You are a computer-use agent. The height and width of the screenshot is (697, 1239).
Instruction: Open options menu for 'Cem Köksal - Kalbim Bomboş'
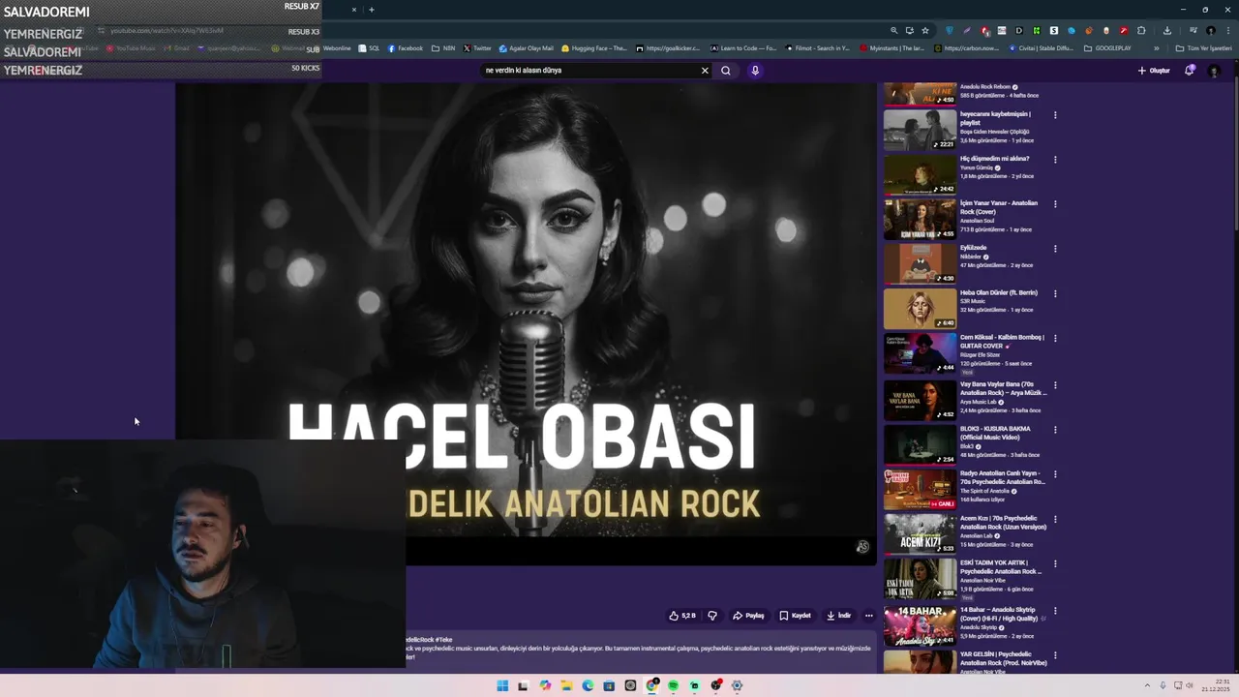pos(1055,338)
